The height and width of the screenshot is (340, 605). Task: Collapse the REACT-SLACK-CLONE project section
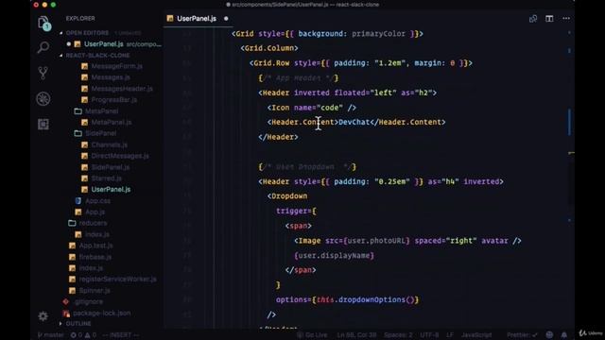pos(60,56)
